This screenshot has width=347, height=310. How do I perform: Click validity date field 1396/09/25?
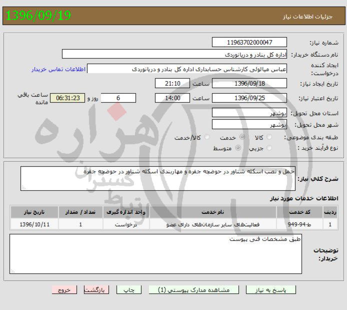pyautogui.click(x=249, y=98)
